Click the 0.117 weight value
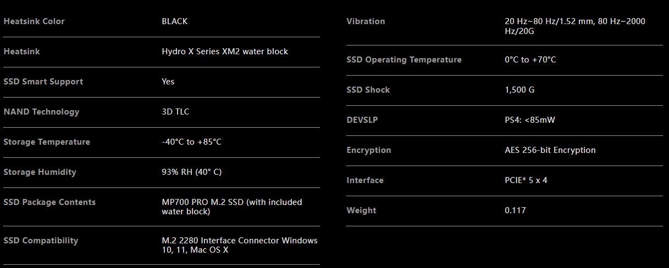The height and width of the screenshot is (268, 669). [515, 210]
